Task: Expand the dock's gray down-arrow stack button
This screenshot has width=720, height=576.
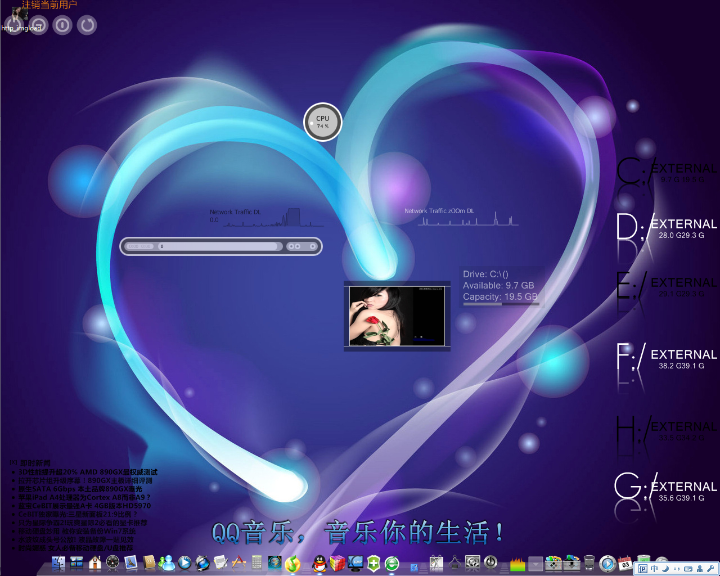Action: [x=535, y=564]
